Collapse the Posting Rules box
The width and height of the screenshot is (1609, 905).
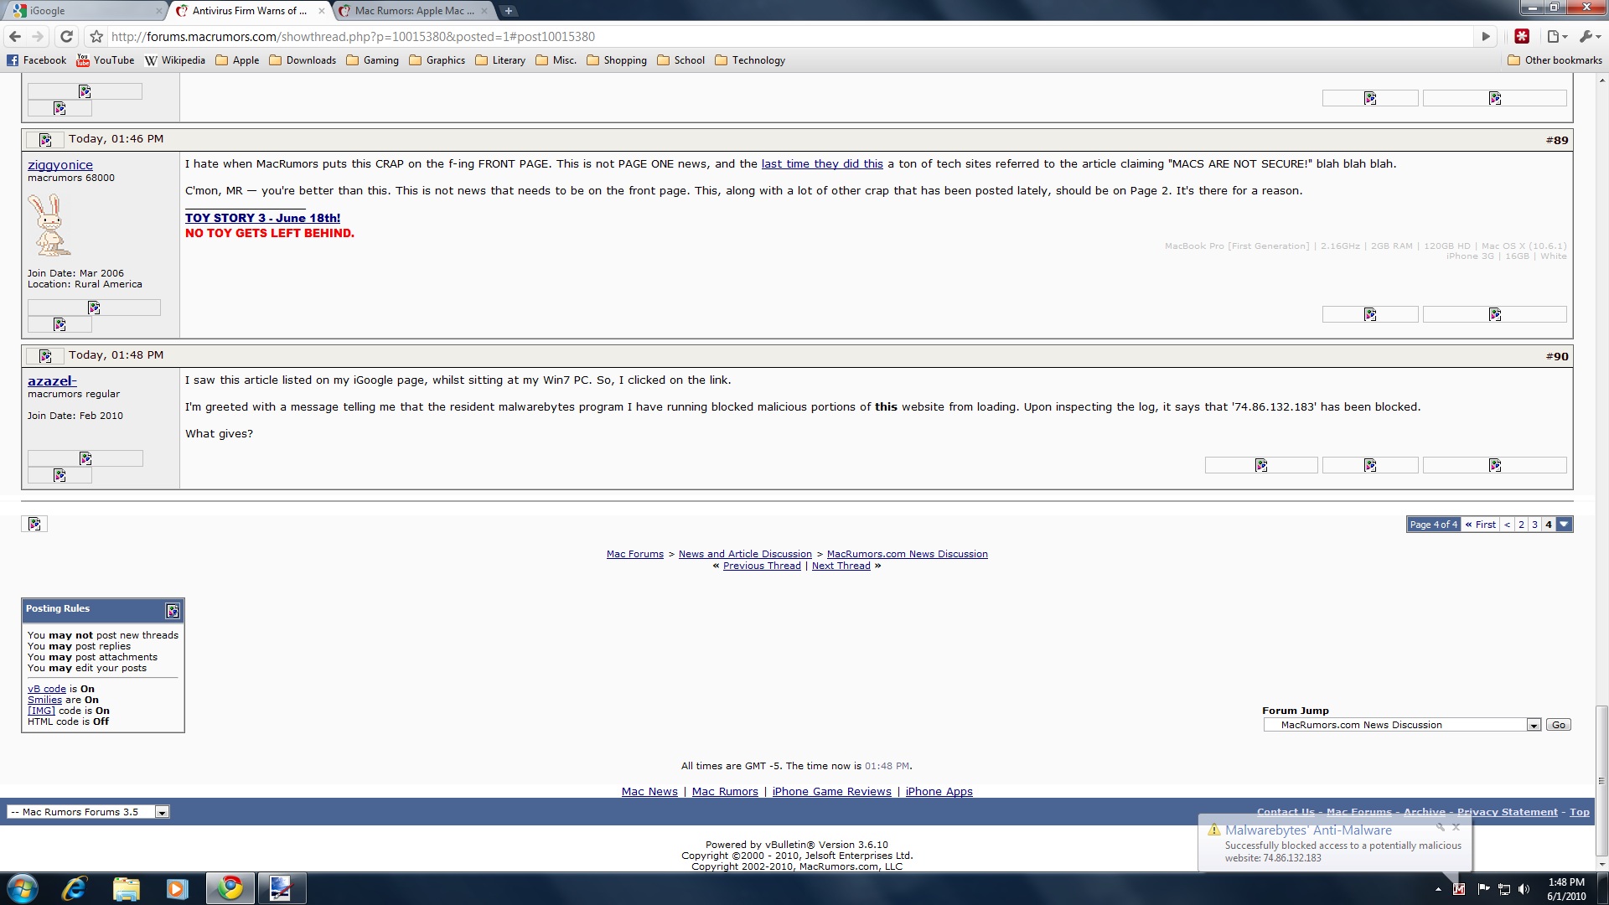(173, 611)
